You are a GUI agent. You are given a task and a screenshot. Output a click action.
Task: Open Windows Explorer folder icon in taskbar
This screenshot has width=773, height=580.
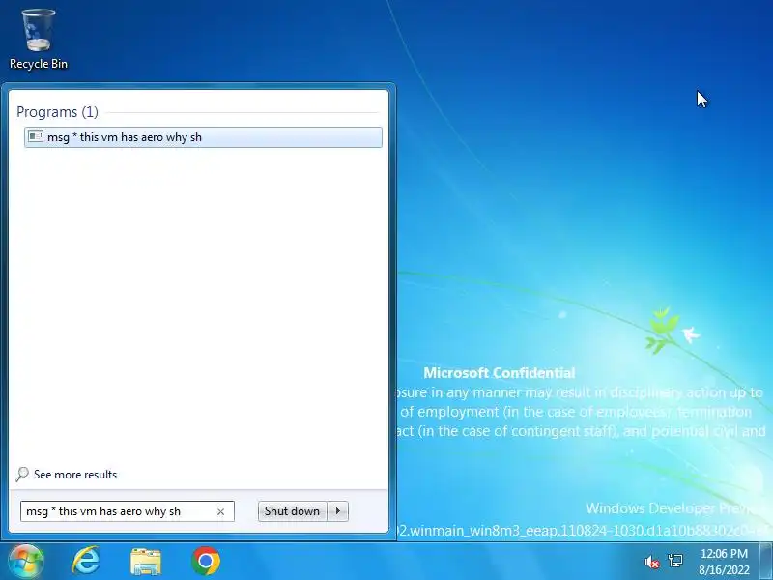(x=146, y=562)
